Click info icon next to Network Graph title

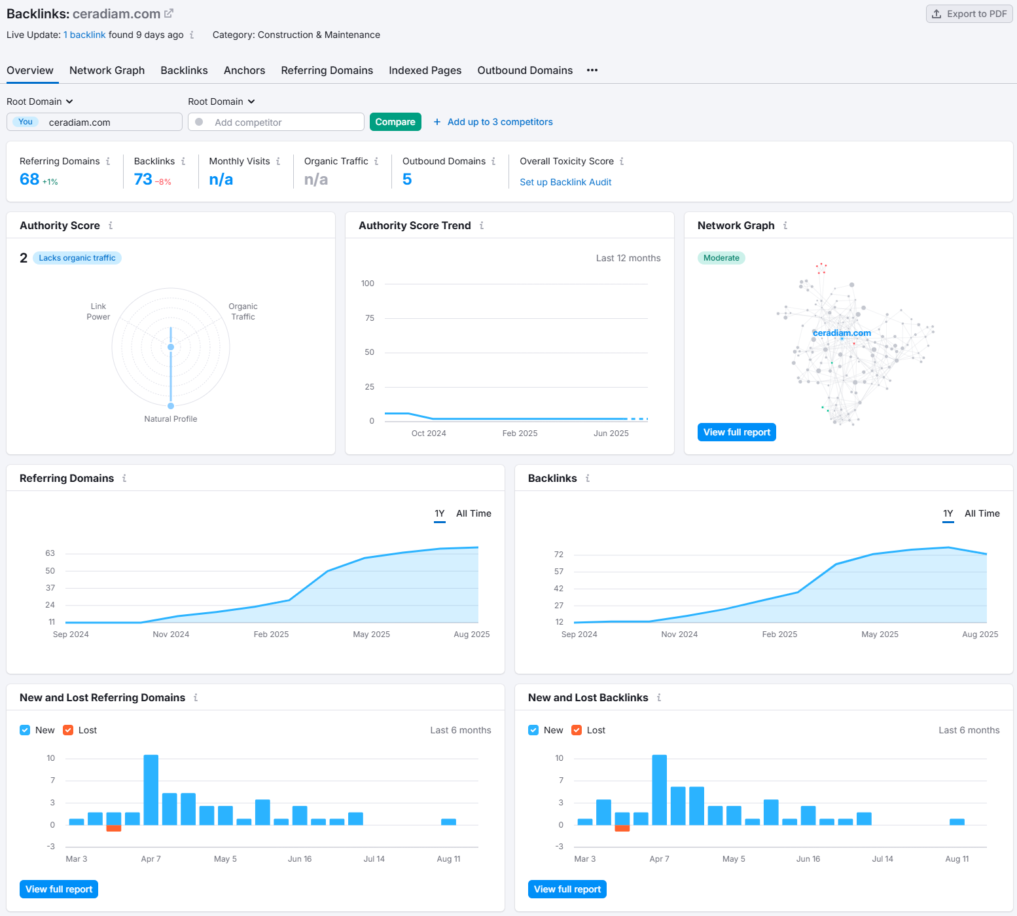(785, 226)
